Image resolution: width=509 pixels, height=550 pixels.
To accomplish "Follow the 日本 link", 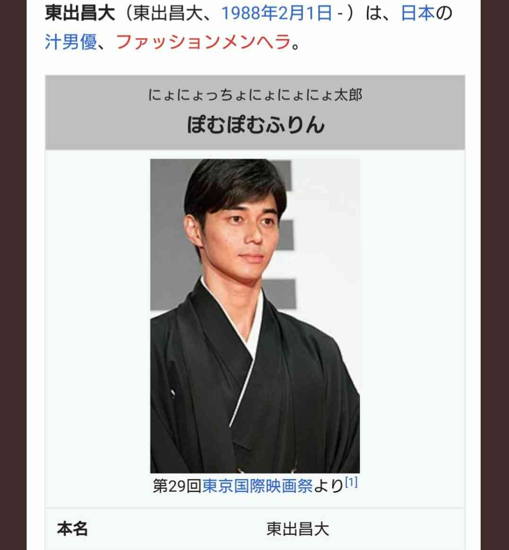I will (418, 13).
